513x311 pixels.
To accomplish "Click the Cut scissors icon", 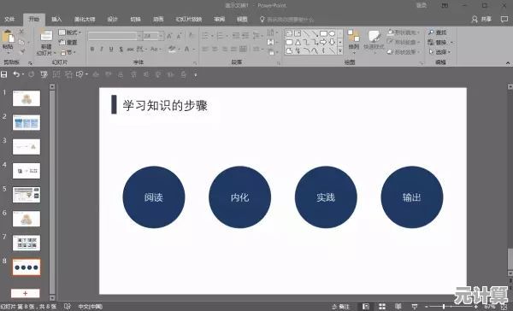I will tap(21, 32).
